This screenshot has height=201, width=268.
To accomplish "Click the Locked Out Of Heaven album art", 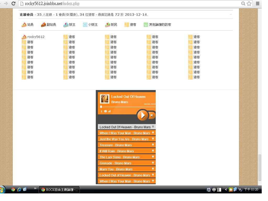I will pos(105,99).
